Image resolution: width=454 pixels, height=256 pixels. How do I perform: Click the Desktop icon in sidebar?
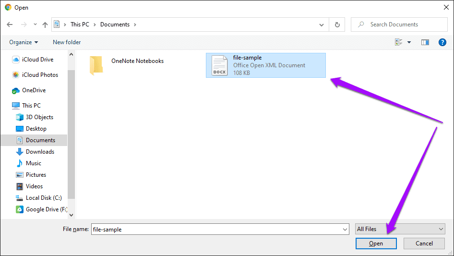19,129
